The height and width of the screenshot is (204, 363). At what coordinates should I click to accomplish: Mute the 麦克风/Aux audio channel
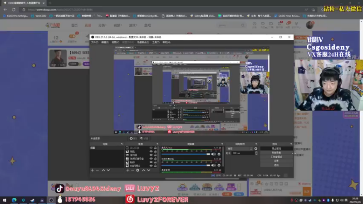pos(213,154)
